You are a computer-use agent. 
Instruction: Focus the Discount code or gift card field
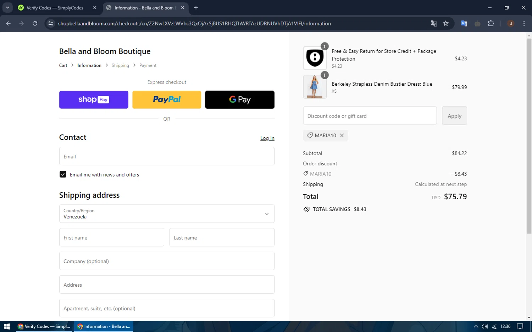click(370, 116)
